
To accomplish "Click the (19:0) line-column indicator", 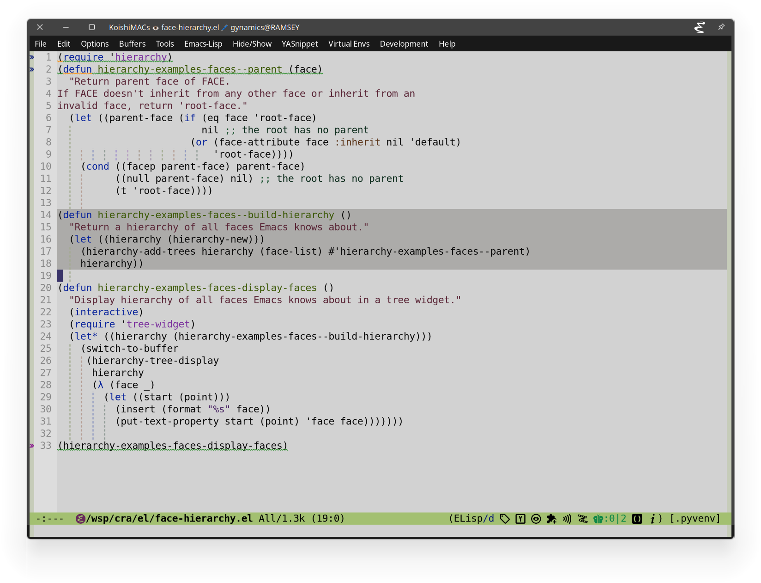I will pyautogui.click(x=328, y=519).
